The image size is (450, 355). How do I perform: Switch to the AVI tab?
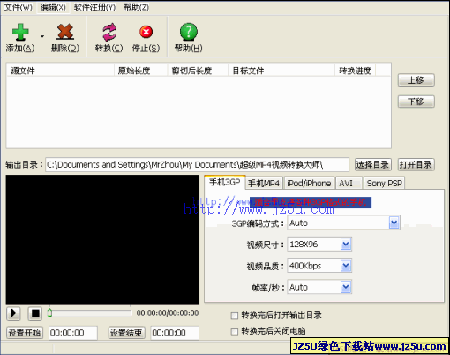click(x=349, y=184)
